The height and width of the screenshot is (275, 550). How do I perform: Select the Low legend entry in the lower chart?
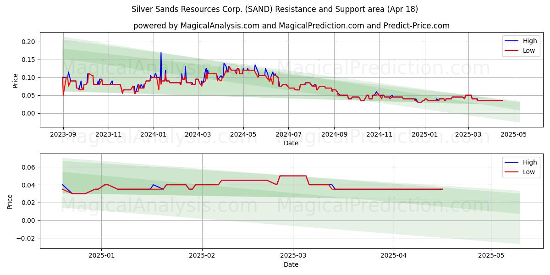tap(520, 171)
